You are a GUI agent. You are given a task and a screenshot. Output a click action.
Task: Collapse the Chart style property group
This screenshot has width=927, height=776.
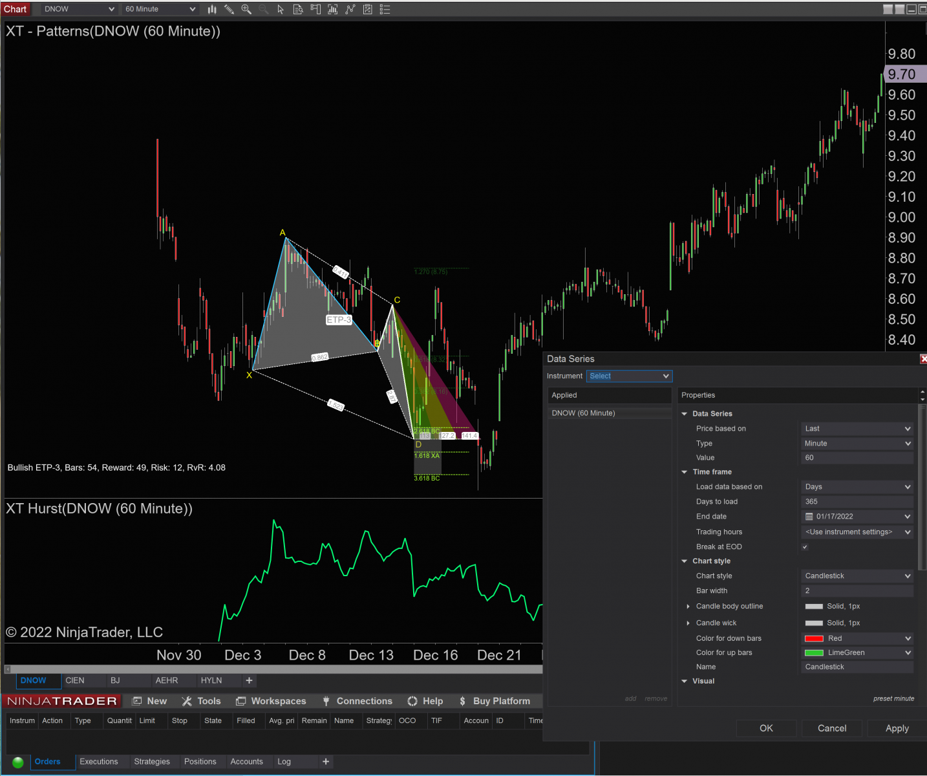pyautogui.click(x=685, y=561)
